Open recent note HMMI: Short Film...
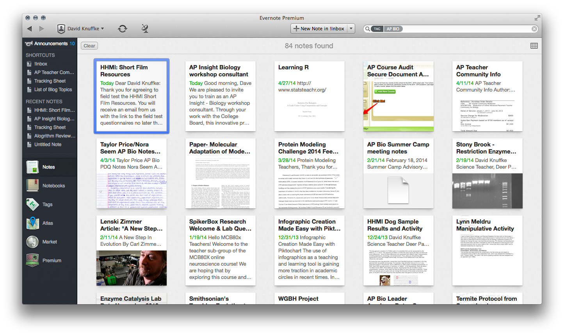Screen dimensions: 564x335 click(x=54, y=110)
